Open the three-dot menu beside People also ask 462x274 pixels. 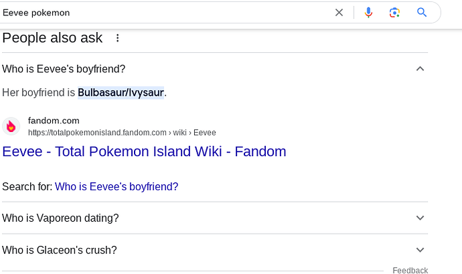(x=117, y=38)
